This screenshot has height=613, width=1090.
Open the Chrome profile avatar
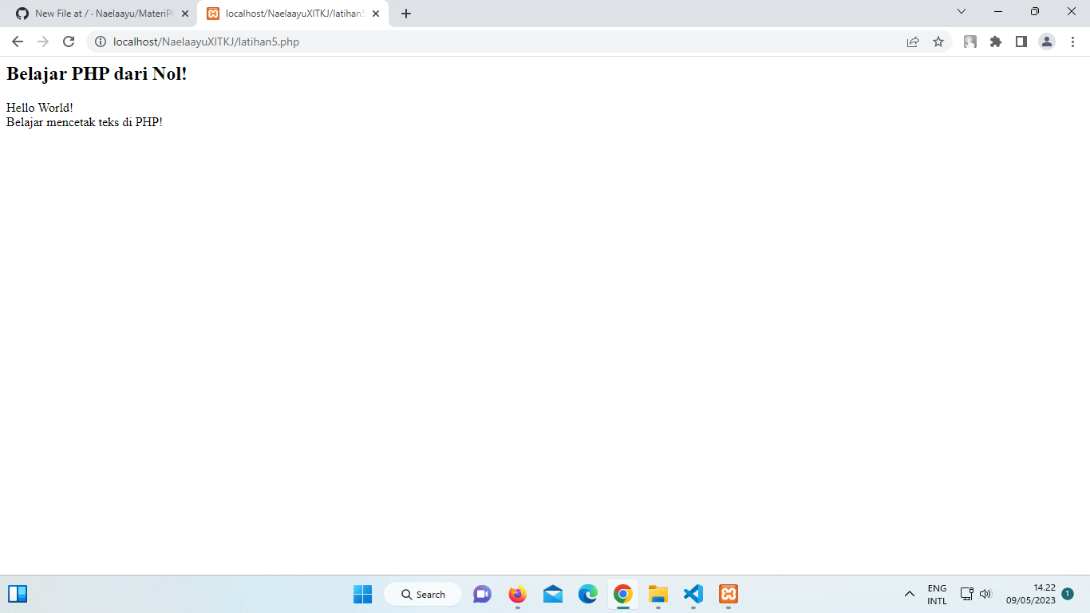click(1047, 42)
